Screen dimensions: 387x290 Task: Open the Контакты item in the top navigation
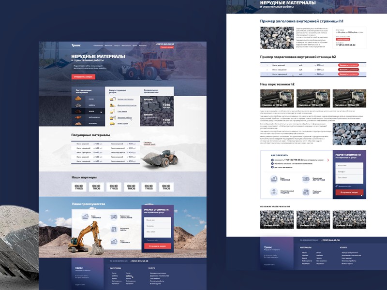(x=143, y=45)
